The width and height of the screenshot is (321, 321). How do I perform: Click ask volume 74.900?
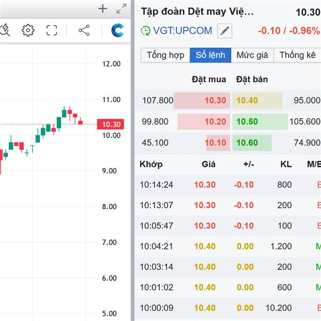tap(307, 143)
